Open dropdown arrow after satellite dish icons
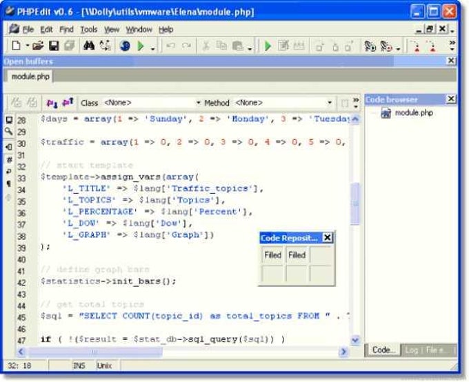469x382 pixels. tap(398, 48)
